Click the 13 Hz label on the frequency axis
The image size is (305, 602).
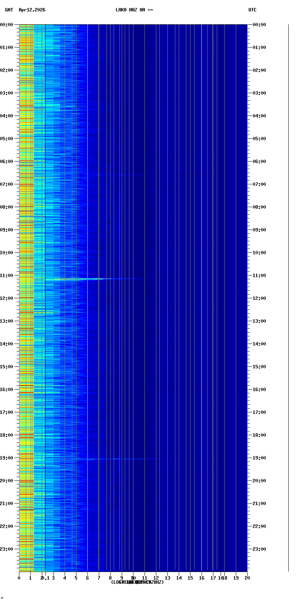click(167, 578)
